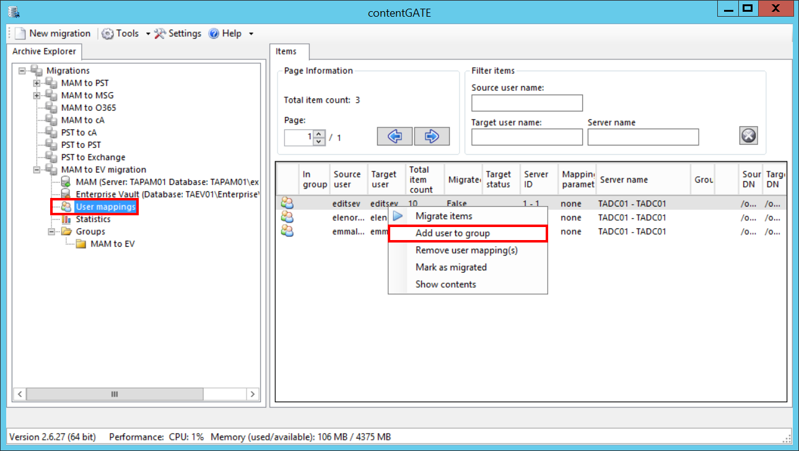Image resolution: width=799 pixels, height=451 pixels.
Task: Click the Enterprise Vault database icon
Action: [66, 194]
